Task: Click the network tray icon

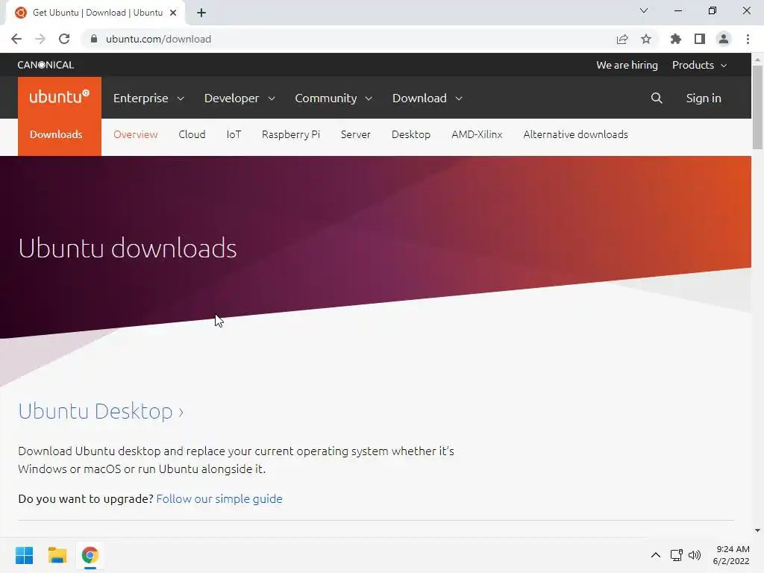Action: click(x=676, y=555)
